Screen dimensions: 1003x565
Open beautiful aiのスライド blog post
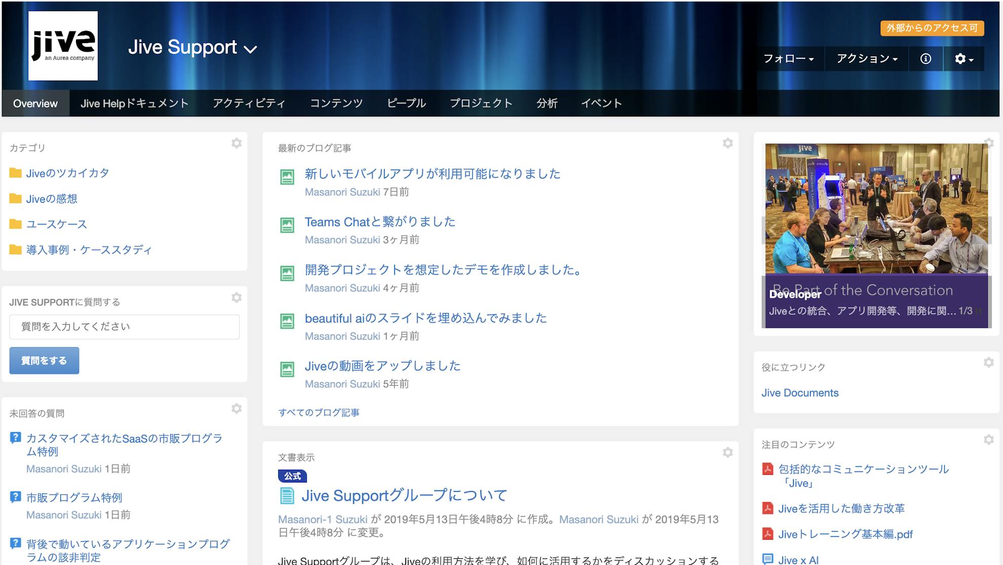(x=426, y=318)
